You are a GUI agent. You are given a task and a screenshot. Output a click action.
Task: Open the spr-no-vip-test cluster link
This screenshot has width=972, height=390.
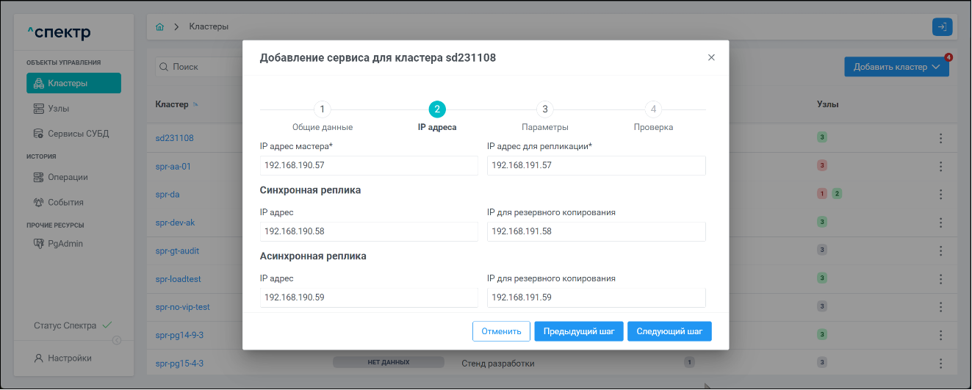pos(182,307)
